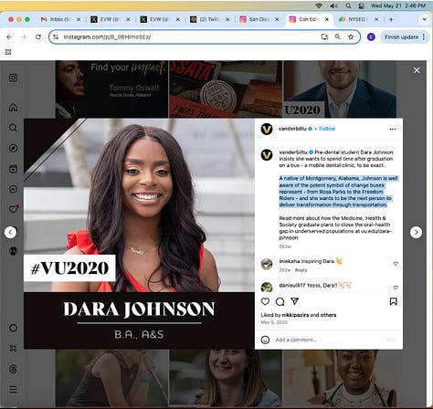Screen dimensions: 433x409
Task: Click the Add a comment field
Action: click(x=329, y=340)
